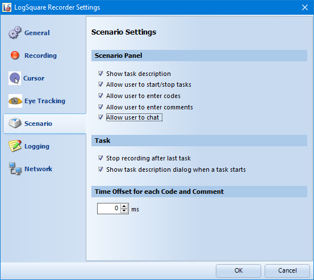Uncheck Show task description checkbox
This screenshot has width=314, height=280.
coord(101,73)
